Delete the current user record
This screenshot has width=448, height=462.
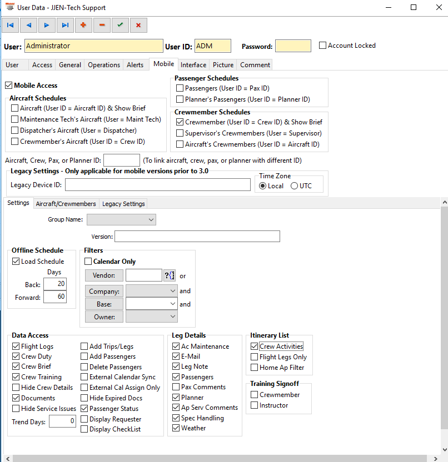click(x=102, y=25)
